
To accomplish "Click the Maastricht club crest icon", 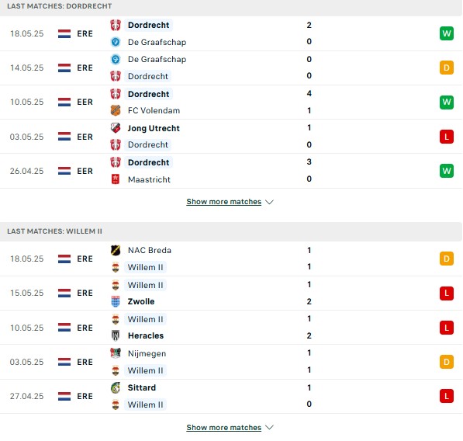I will tap(116, 179).
